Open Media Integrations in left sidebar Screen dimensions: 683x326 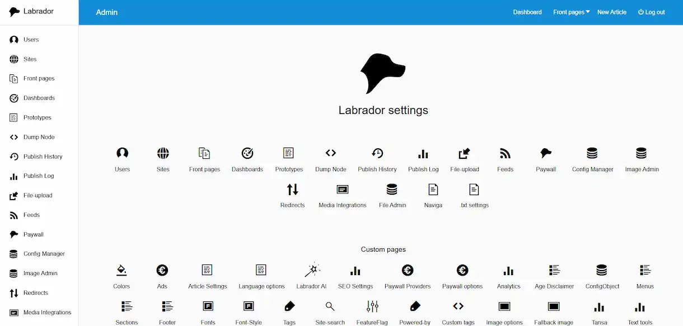[47, 313]
